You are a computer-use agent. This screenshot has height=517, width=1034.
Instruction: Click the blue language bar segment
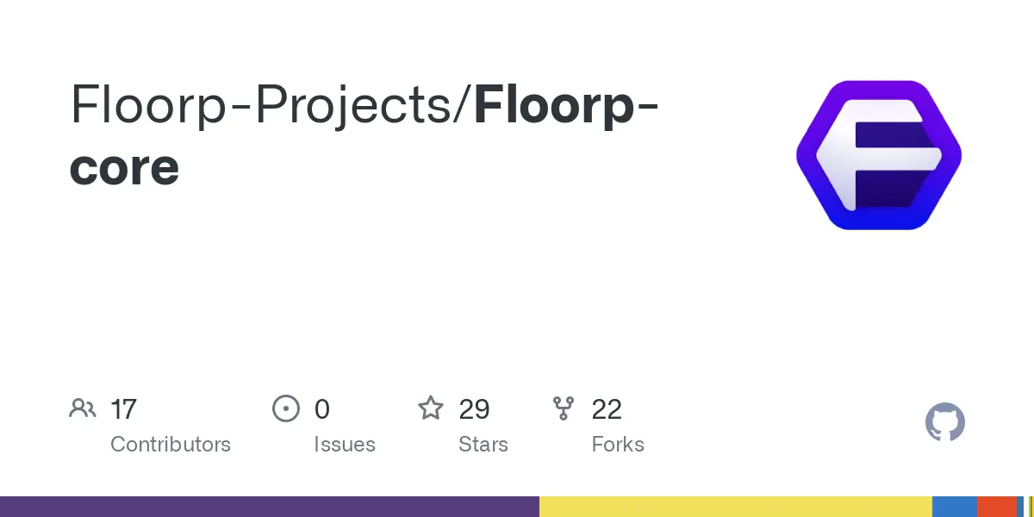click(954, 507)
